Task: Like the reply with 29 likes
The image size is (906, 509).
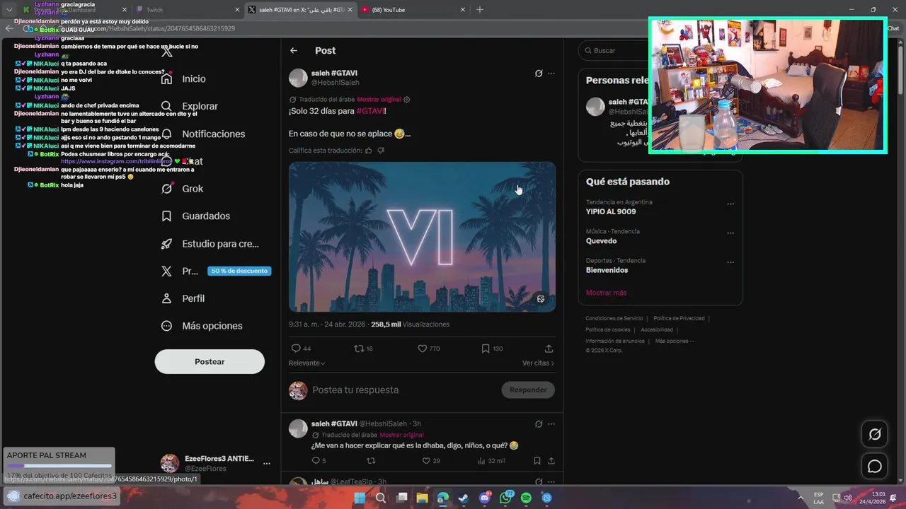Action: (431, 461)
